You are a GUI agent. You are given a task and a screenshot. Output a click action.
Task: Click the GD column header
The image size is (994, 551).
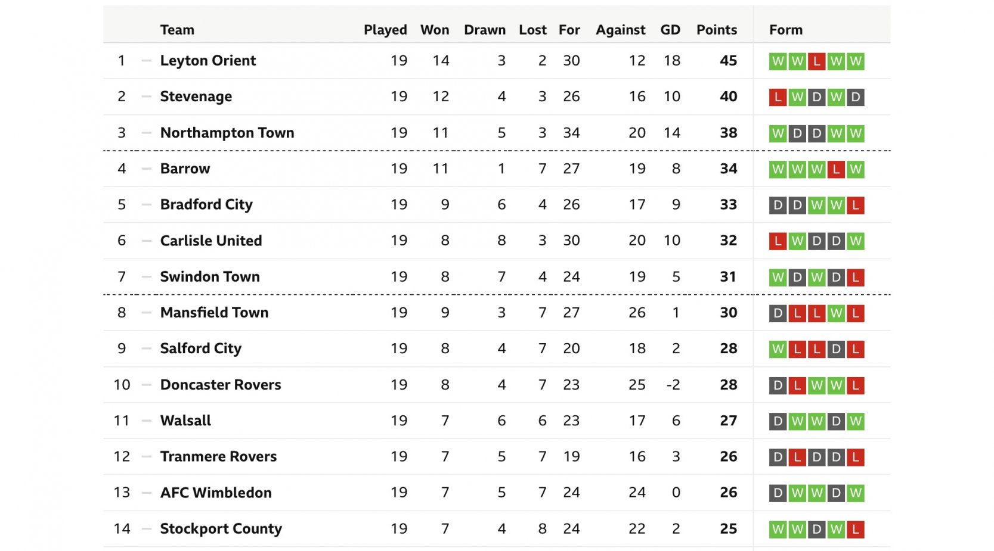(670, 30)
